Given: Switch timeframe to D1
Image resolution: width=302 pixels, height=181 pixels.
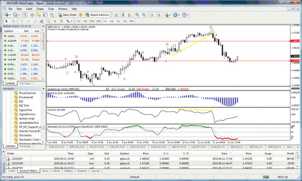Looking at the screenshot, I should [x=118, y=21].
